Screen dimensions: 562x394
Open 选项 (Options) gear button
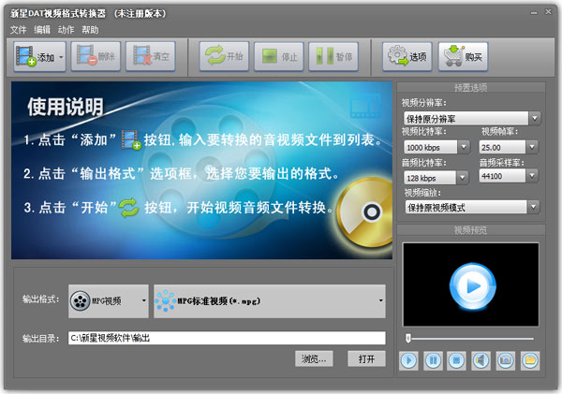pyautogui.click(x=407, y=56)
